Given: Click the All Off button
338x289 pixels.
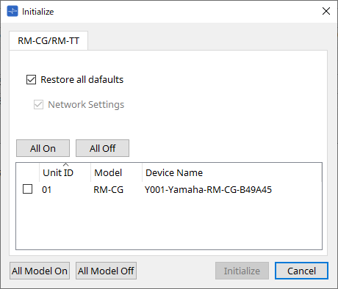Looking at the screenshot, I should click(x=102, y=148).
